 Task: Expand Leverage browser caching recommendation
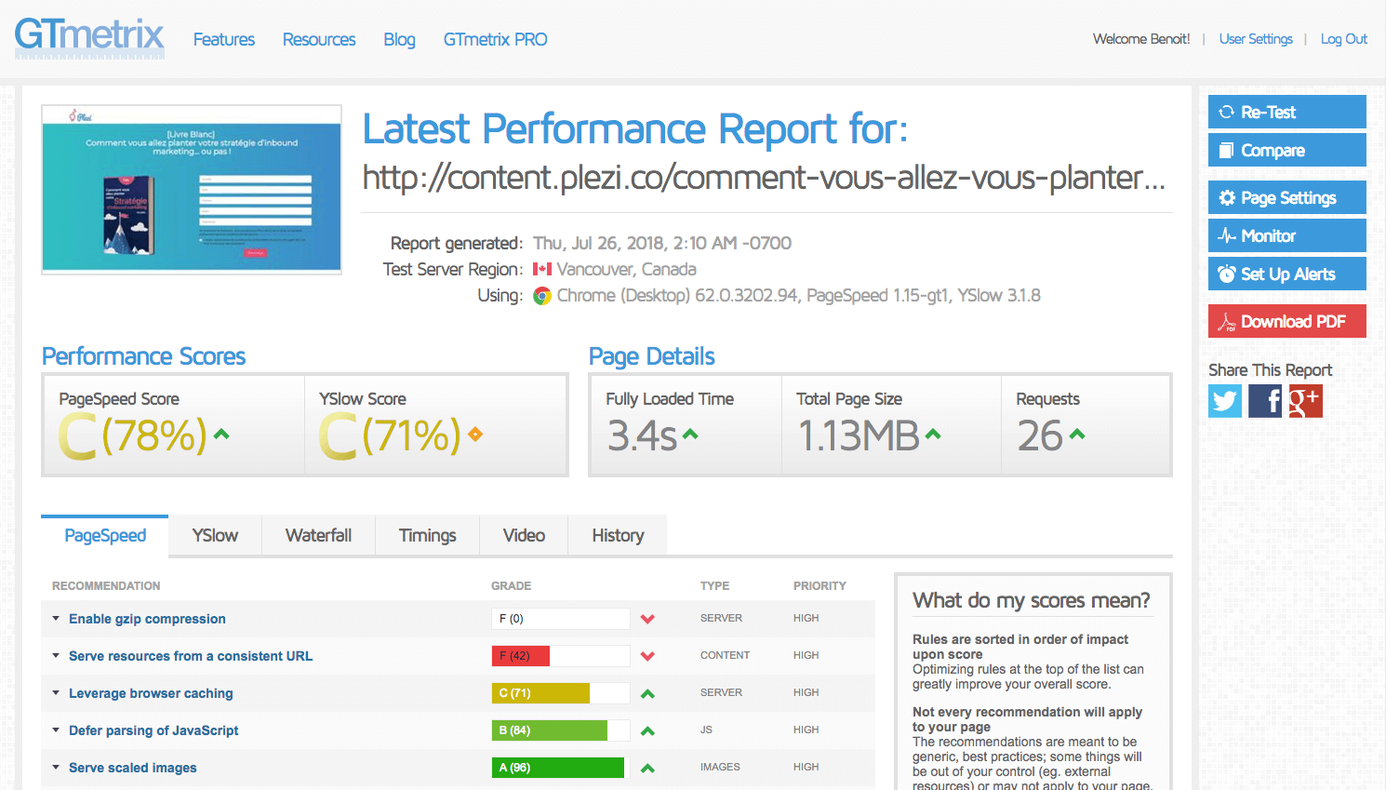(151, 693)
